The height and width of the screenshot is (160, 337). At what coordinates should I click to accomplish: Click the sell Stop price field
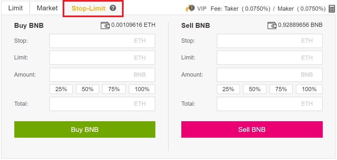coord(270,41)
